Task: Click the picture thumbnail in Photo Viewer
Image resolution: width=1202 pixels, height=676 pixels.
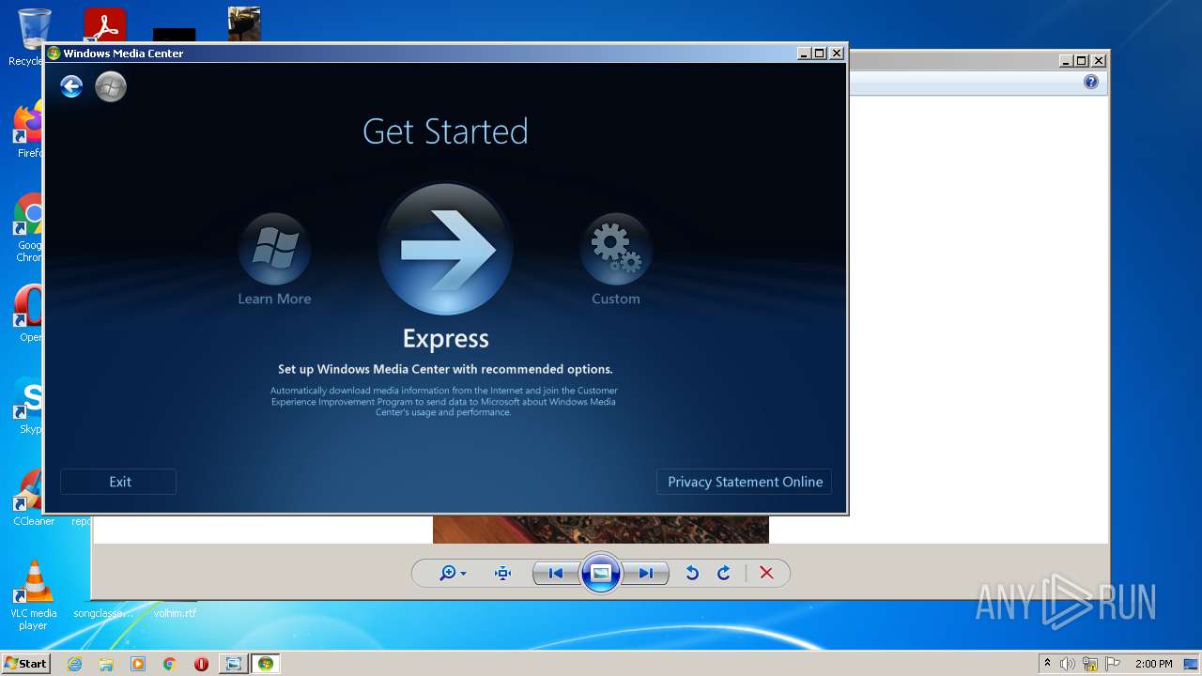Action: pyautogui.click(x=601, y=530)
